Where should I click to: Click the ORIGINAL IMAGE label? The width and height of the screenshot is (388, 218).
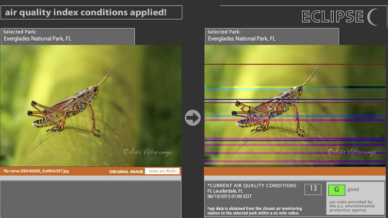tap(126, 171)
